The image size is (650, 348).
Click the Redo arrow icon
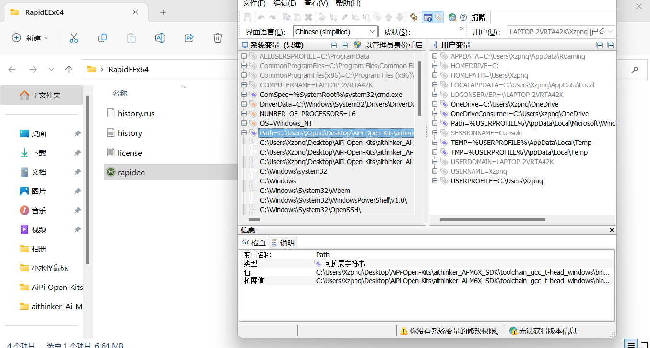click(272, 17)
